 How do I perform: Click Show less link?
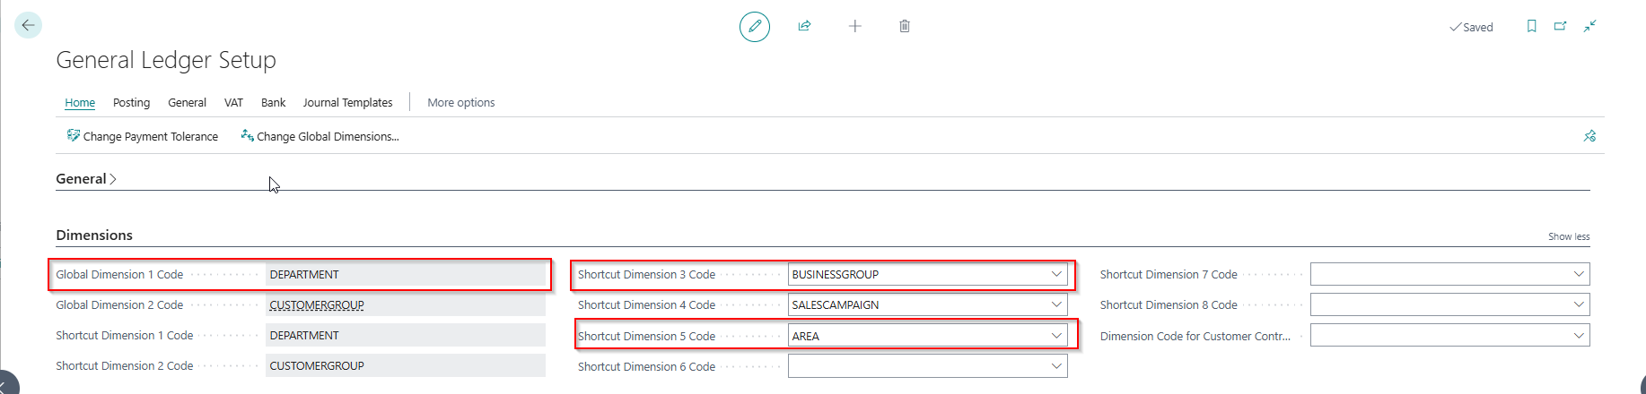point(1569,236)
